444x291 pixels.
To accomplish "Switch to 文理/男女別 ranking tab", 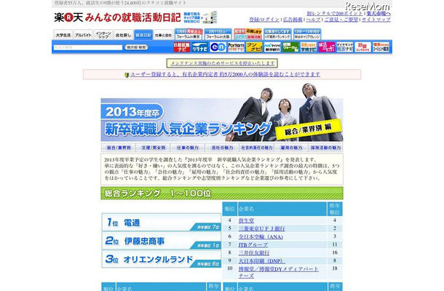I will point(153,148).
